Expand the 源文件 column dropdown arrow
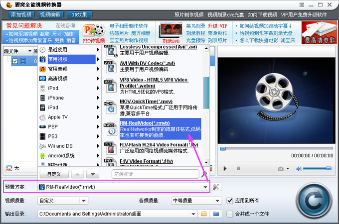 [x=29, y=51]
